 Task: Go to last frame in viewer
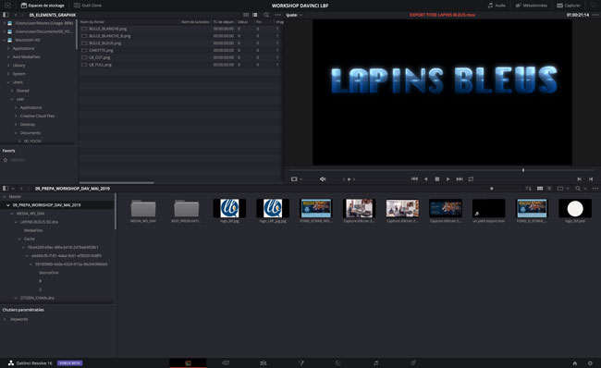coord(460,179)
